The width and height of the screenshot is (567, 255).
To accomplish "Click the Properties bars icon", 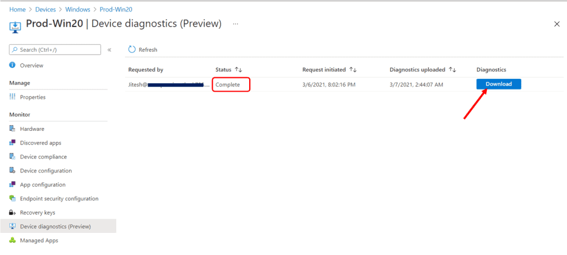I will [x=12, y=97].
